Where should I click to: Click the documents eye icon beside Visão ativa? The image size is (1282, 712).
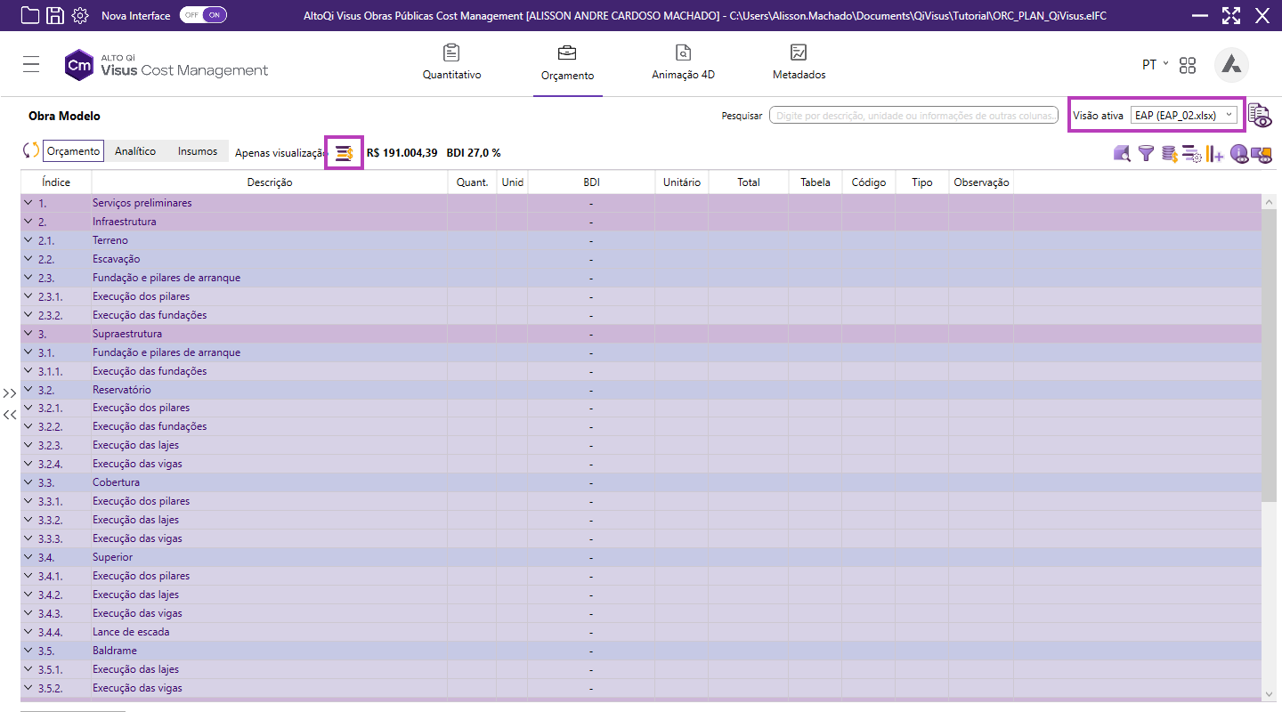(x=1259, y=115)
